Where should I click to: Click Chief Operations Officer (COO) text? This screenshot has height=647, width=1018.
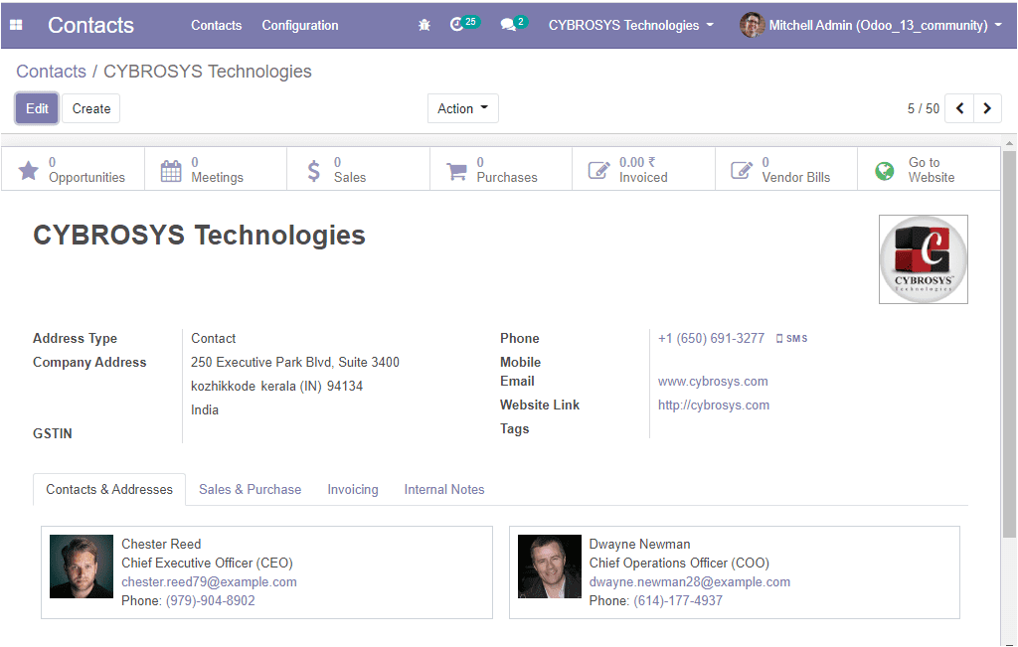[679, 563]
